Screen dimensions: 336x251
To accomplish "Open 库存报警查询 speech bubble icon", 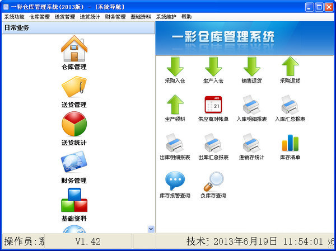I will 175,181.
